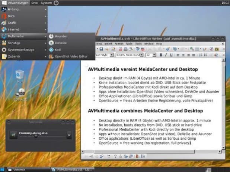
Task: Expand the Dummy-Ausgabe chevron dropdown
Action: point(69,135)
